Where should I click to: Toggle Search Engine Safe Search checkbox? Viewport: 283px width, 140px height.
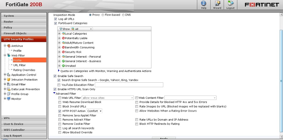(59, 80)
